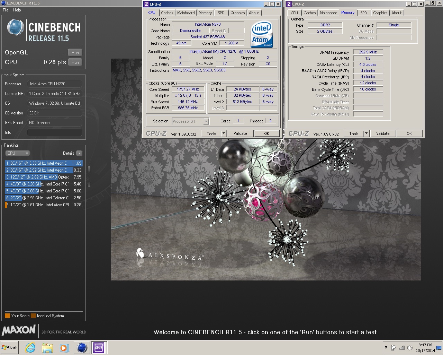The height and width of the screenshot is (355, 443).
Task: Open Processor #1 selection dropdown
Action: [190, 121]
